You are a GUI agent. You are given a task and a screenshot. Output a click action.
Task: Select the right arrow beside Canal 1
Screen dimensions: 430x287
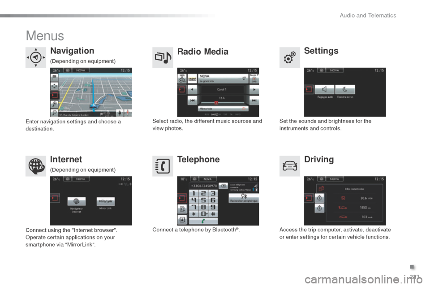pos(254,90)
